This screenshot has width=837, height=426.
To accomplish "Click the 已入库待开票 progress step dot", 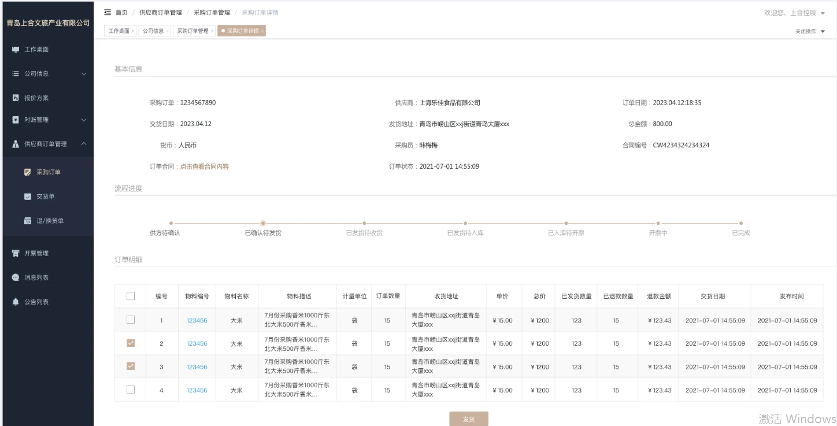I will (566, 223).
